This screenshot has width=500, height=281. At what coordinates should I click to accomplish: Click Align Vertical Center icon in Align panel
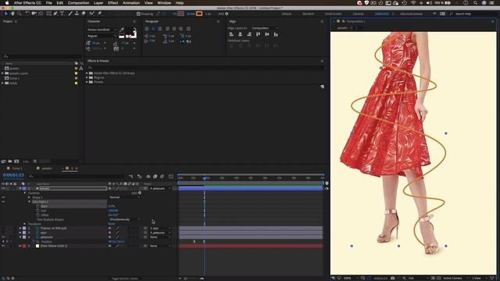(x=267, y=34)
